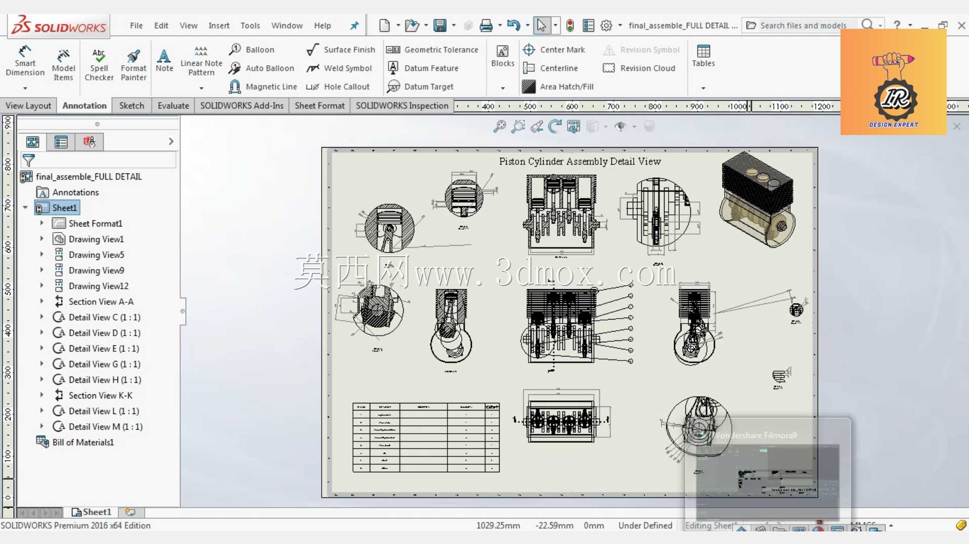Add a Datum Feature symbol

(423, 68)
